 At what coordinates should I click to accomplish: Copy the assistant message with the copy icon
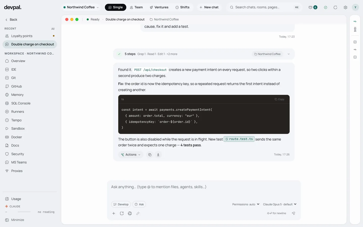150,155
